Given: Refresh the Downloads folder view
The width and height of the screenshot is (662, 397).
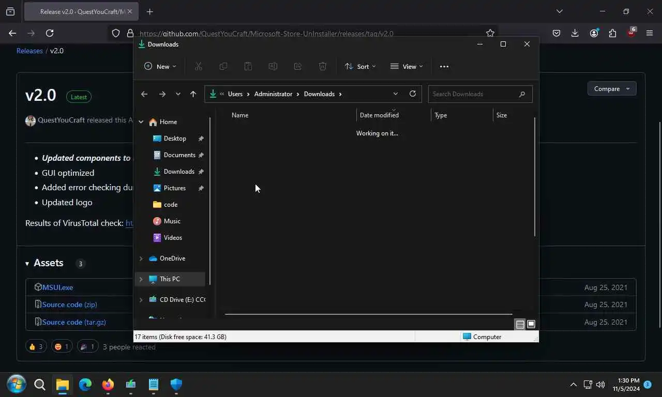Looking at the screenshot, I should point(413,94).
